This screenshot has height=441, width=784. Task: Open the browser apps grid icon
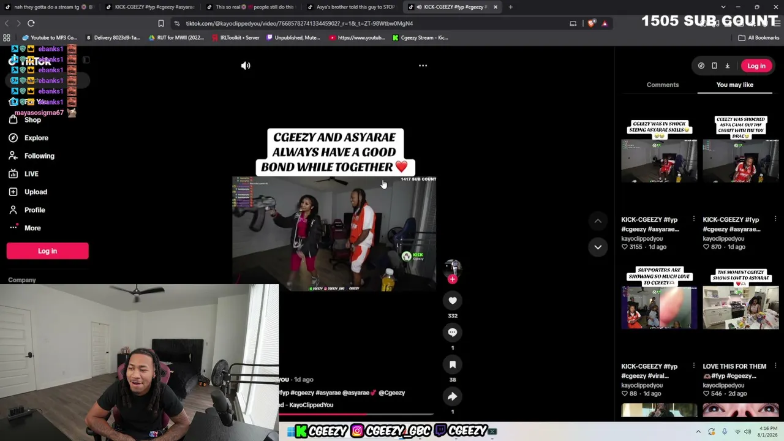pos(7,37)
